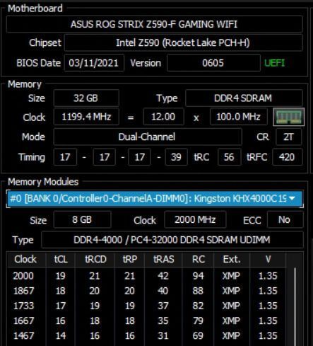Click the Mode value Dual-Channel
The width and height of the screenshot is (313, 346).
[148, 137]
